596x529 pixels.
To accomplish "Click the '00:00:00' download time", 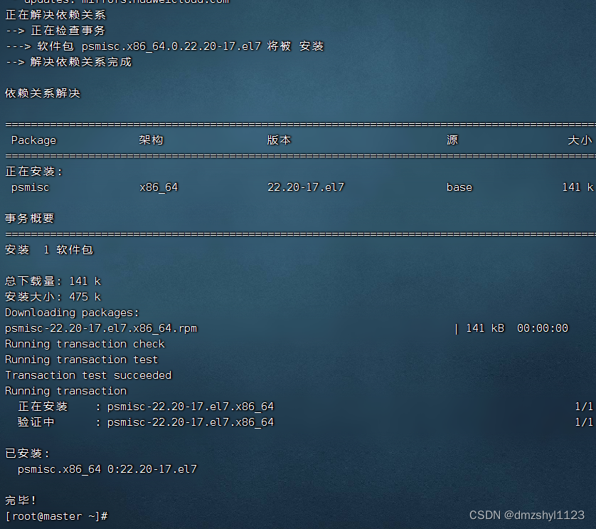I will pyautogui.click(x=543, y=328).
